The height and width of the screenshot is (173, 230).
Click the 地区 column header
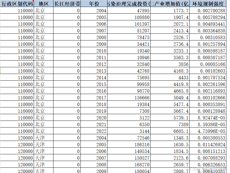(43, 4)
